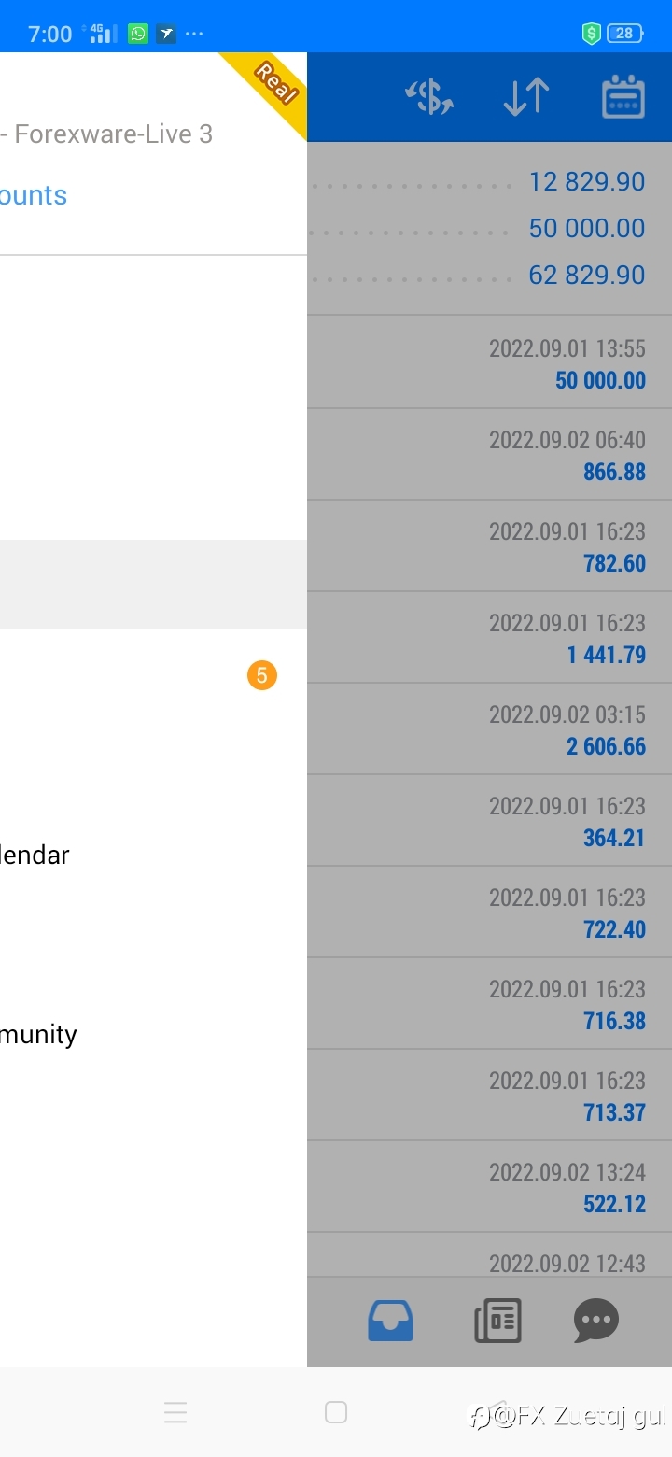Screen dimensions: 672x1457
Task: Select the highlighted gray side menu row
Action: [153, 585]
